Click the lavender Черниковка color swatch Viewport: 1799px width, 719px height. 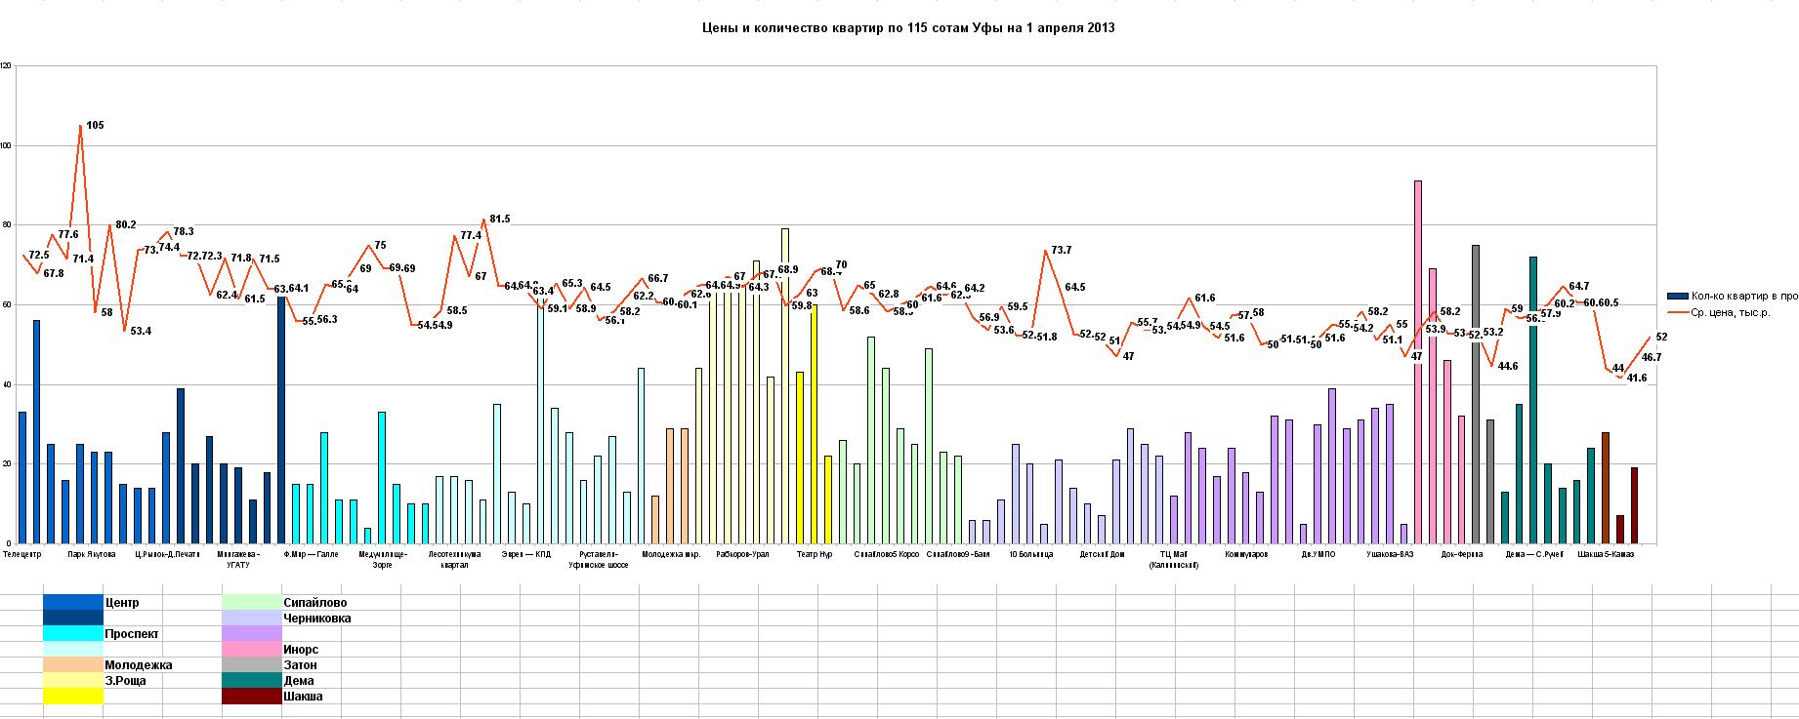pyautogui.click(x=252, y=619)
